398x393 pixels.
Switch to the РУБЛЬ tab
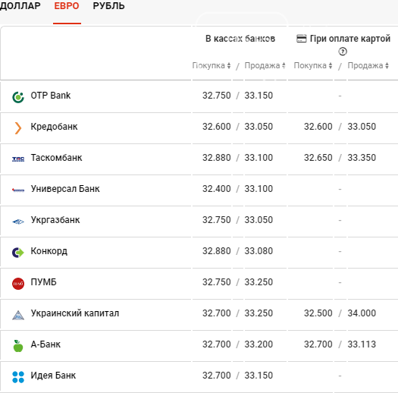(x=108, y=6)
